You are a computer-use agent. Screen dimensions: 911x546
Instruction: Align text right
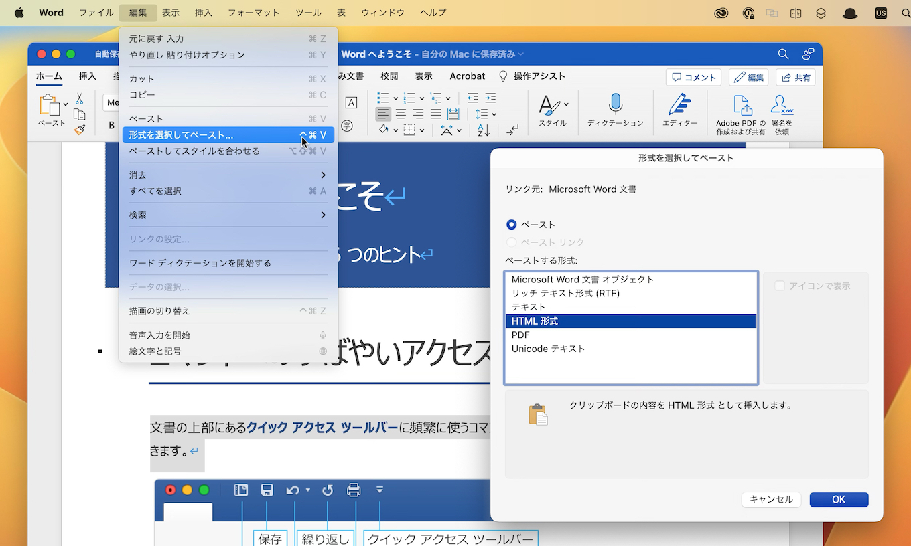pos(418,114)
